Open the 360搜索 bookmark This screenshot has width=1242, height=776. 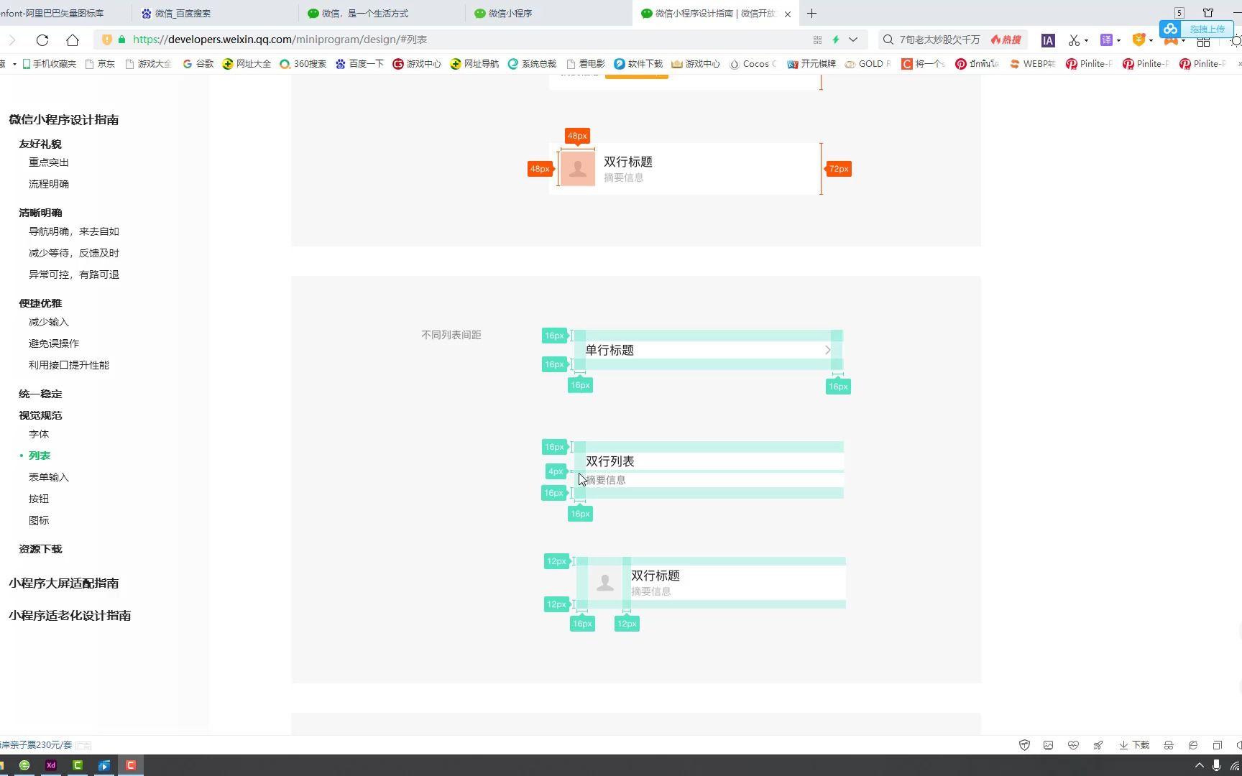tap(303, 64)
